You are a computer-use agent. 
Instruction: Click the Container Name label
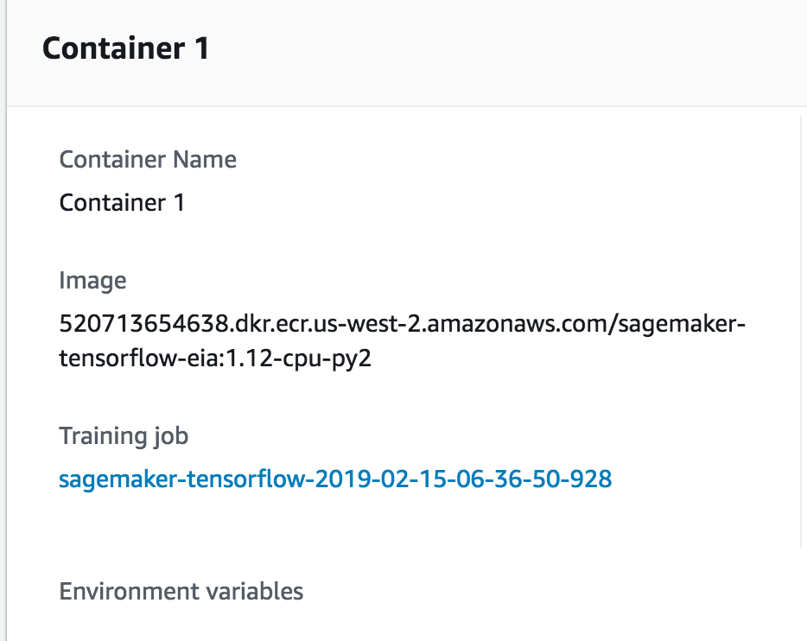coord(147,160)
